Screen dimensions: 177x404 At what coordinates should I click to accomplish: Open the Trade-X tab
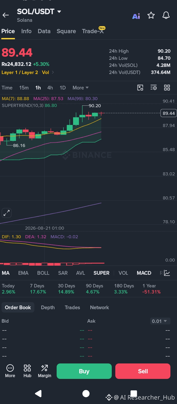[93, 31]
